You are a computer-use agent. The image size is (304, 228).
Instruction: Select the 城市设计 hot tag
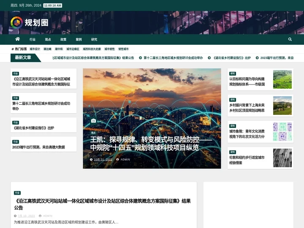click(35, 49)
